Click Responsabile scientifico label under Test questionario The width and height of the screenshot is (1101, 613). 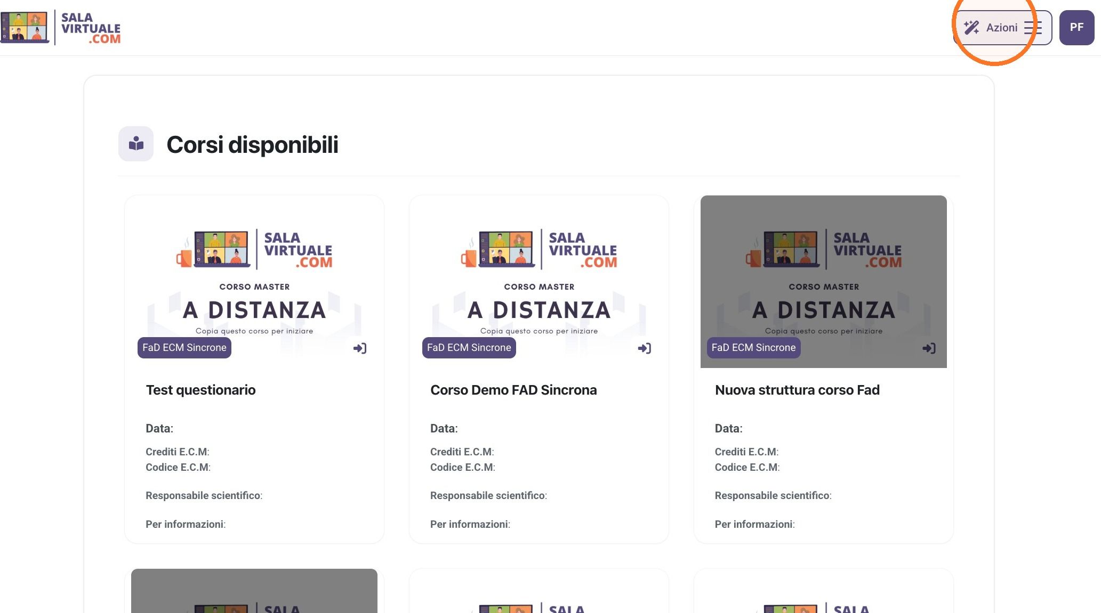click(x=204, y=496)
